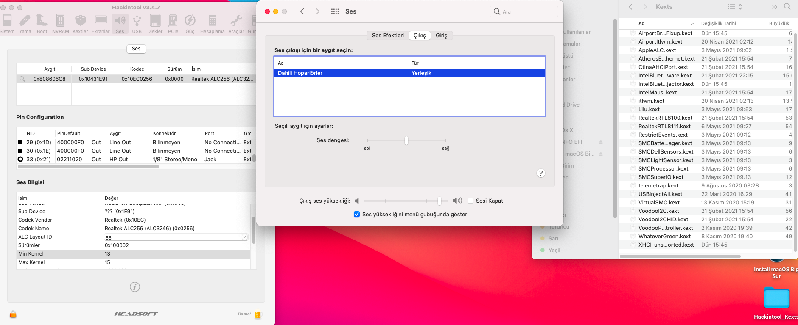Click Sarı tag in Finder sidebar
Viewport: 798px width, 325px height.
(553, 239)
